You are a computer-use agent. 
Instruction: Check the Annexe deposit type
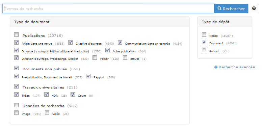coord(204,50)
